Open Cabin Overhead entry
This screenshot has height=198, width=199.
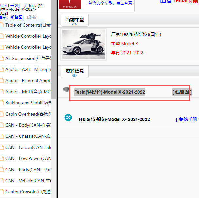(x=28, y=114)
